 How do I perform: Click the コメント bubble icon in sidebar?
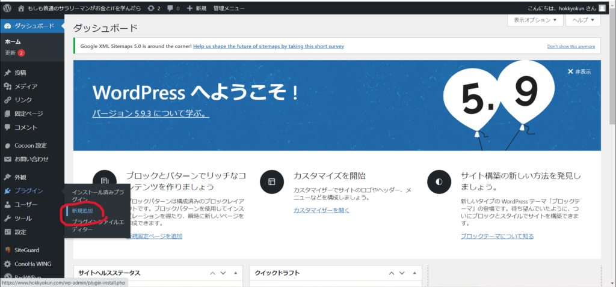7,127
